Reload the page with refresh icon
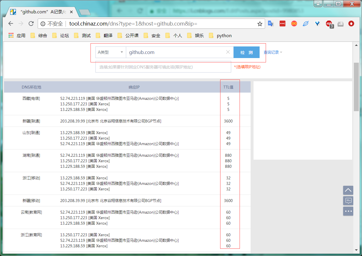 (x=31, y=24)
